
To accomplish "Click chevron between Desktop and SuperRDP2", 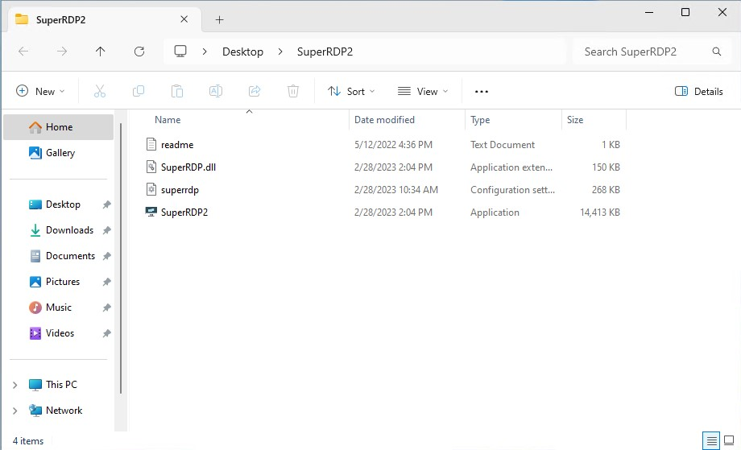I will point(280,52).
